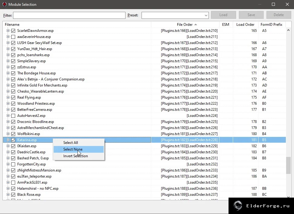Screen dimensions: 294x214
Task: Click the File Order sort arrow
Action: [195, 25]
